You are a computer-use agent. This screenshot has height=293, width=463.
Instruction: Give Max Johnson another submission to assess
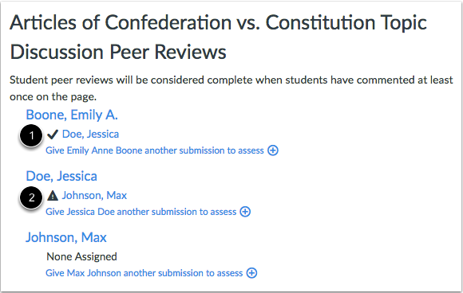pos(144,273)
